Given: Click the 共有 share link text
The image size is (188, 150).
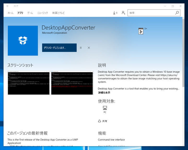Looking at the screenshot, I should (105, 121).
